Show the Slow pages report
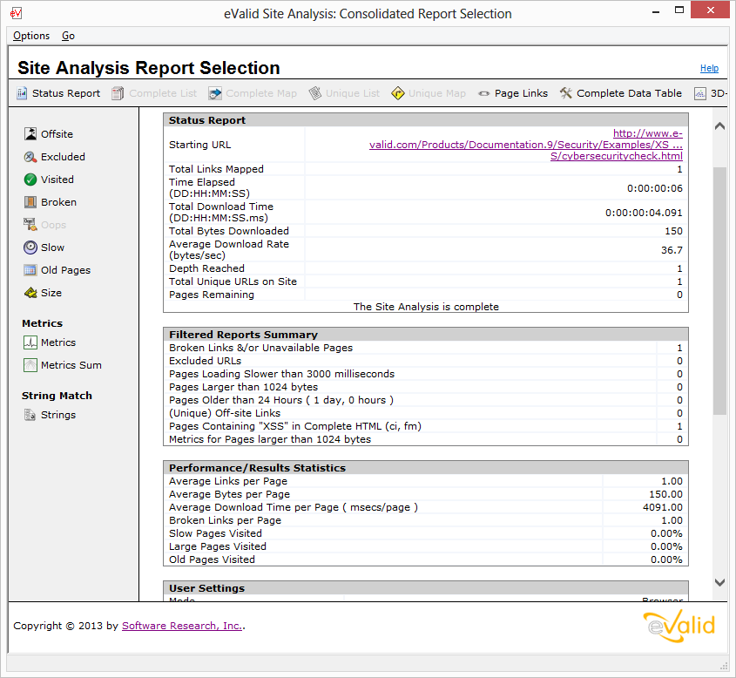736x678 pixels. (x=52, y=247)
